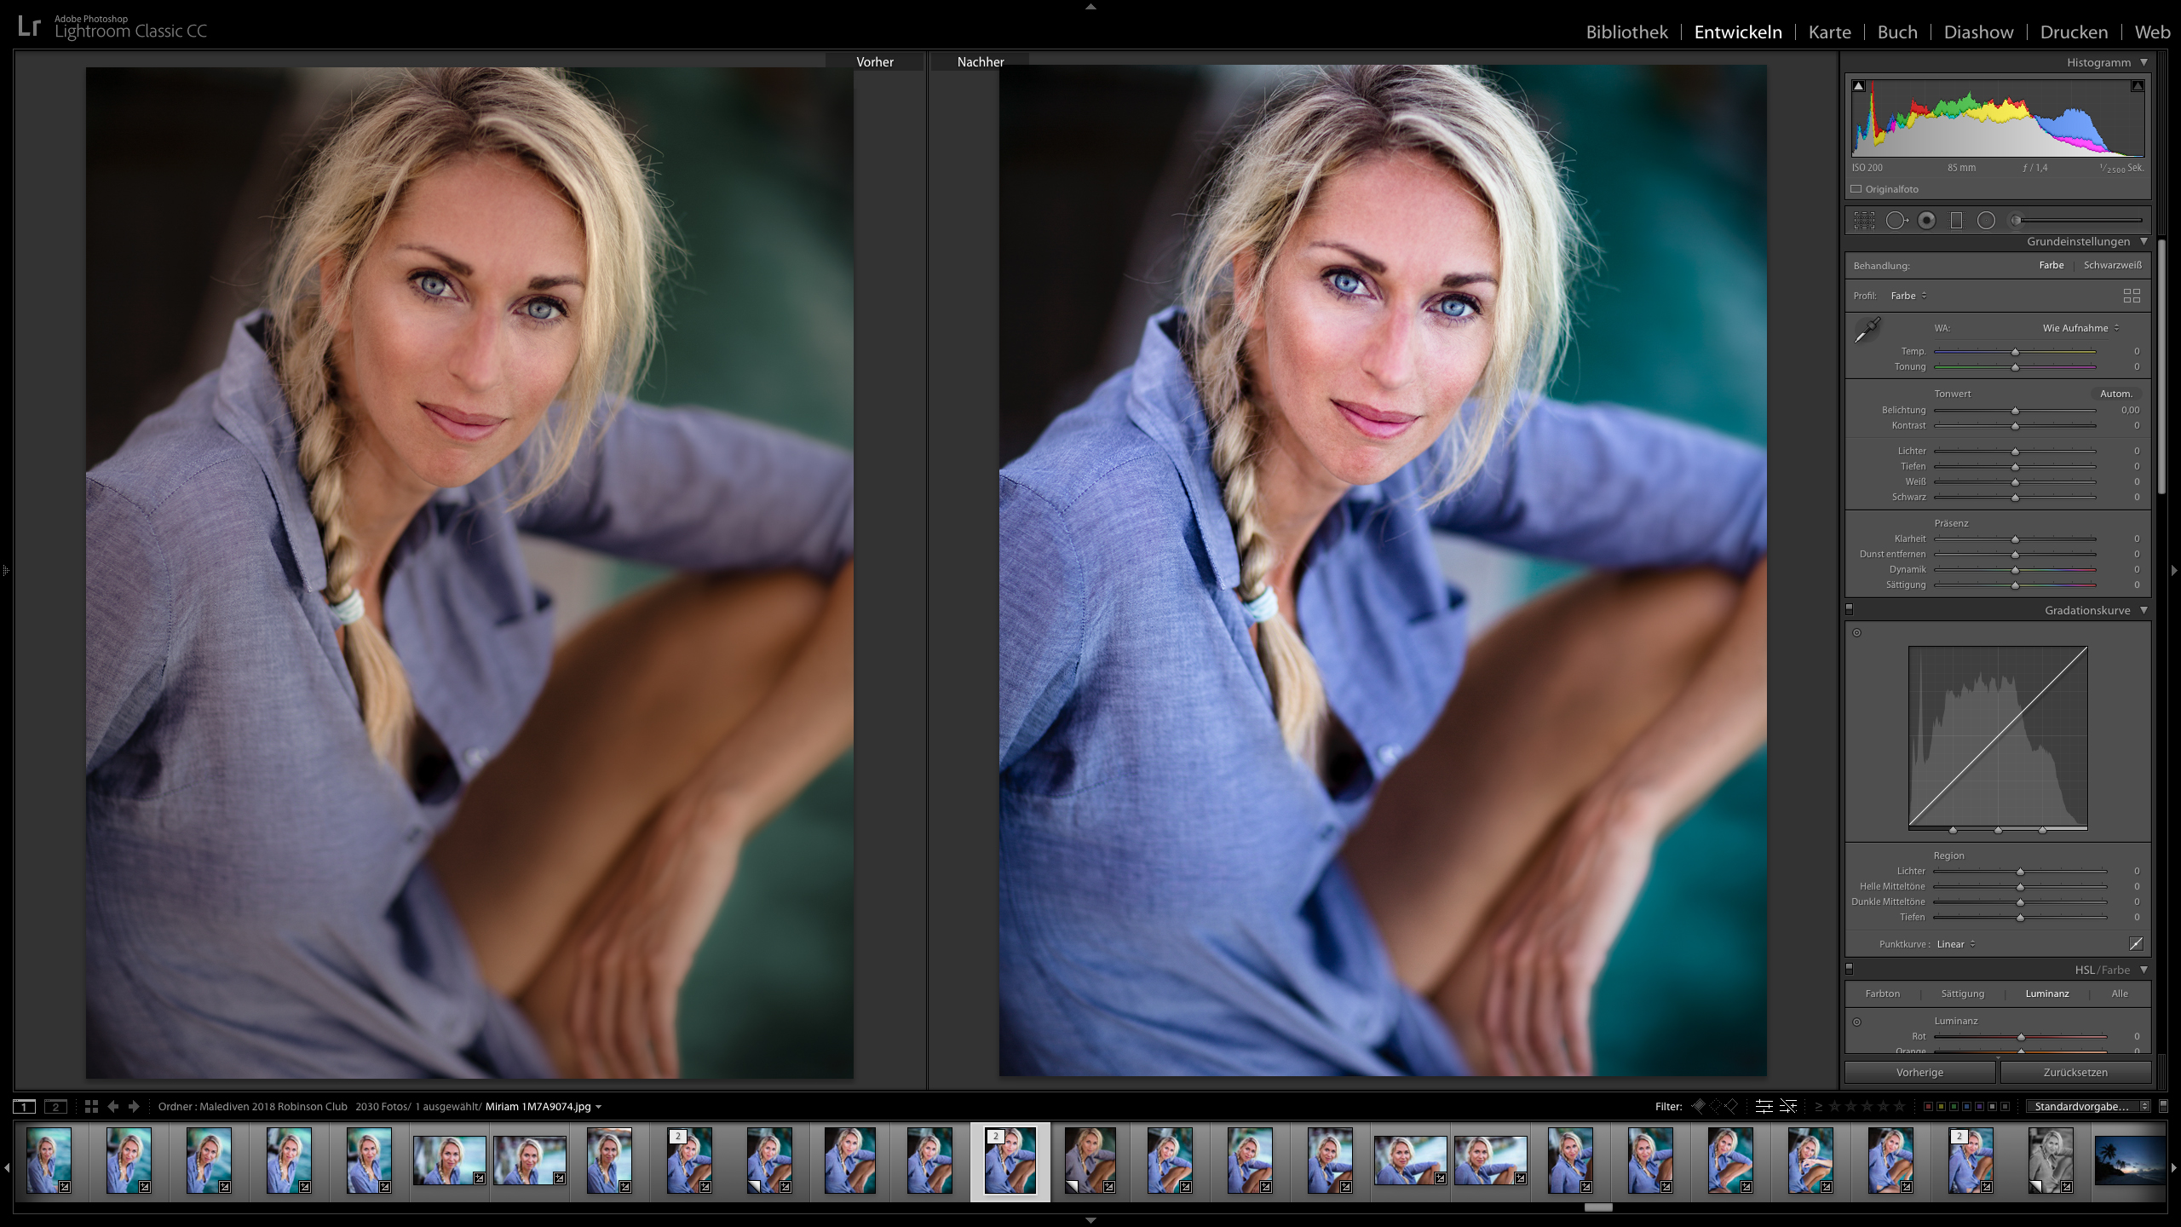Toggle highlight clipping indicator in histogram
Screen dimensions: 2181x1227
2137,86
